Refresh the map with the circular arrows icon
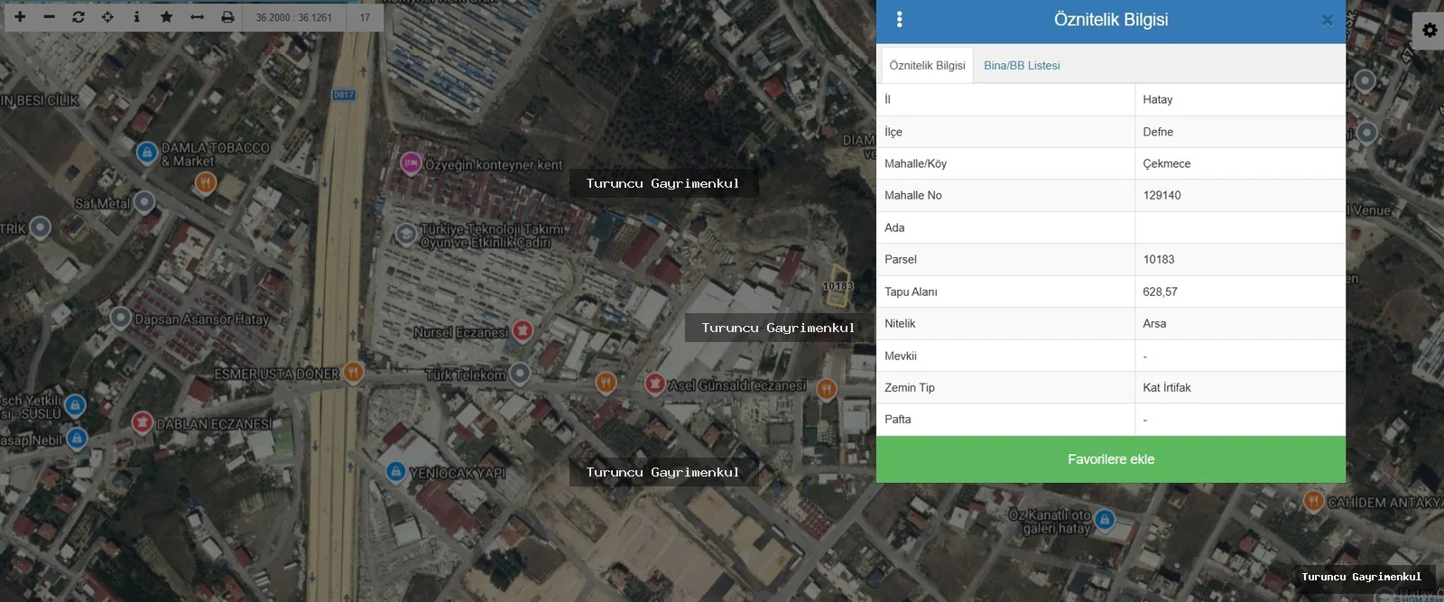Image resolution: width=1444 pixels, height=602 pixels. click(79, 17)
